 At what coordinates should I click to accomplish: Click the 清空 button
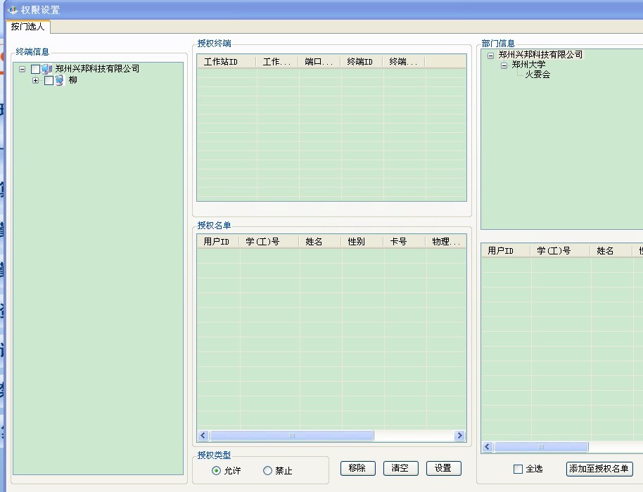pos(401,468)
